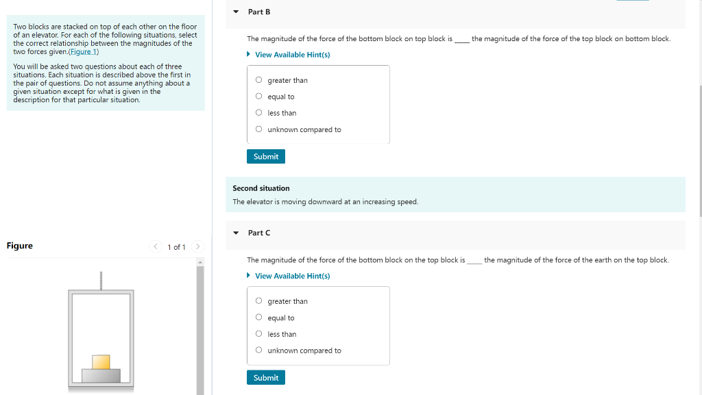This screenshot has width=702, height=395.
Task: Go to next figure arrow
Action: (197, 246)
